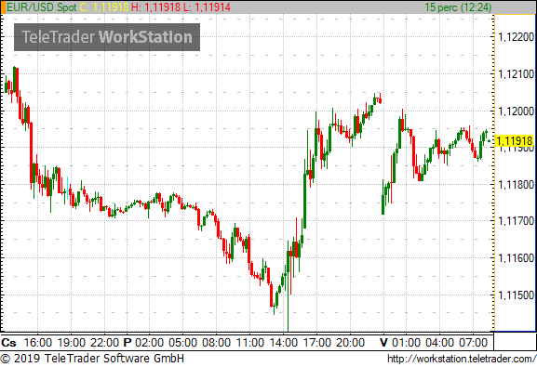Click the 2019 TeleTrader Software GmbH copyright text
The width and height of the screenshot is (537, 367).
(92, 359)
